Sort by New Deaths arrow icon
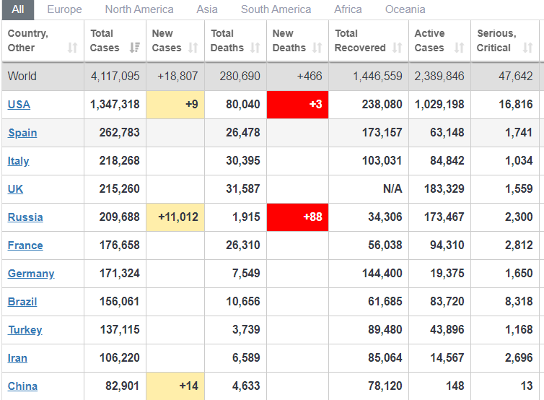Screen dimensions: 544x400 [x=317, y=48]
